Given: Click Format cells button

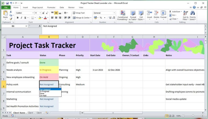Looking at the screenshot, I should 163,15.
